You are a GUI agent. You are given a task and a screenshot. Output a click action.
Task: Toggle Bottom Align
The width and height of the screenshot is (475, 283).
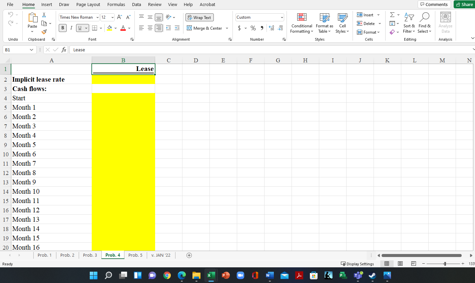click(x=159, y=17)
